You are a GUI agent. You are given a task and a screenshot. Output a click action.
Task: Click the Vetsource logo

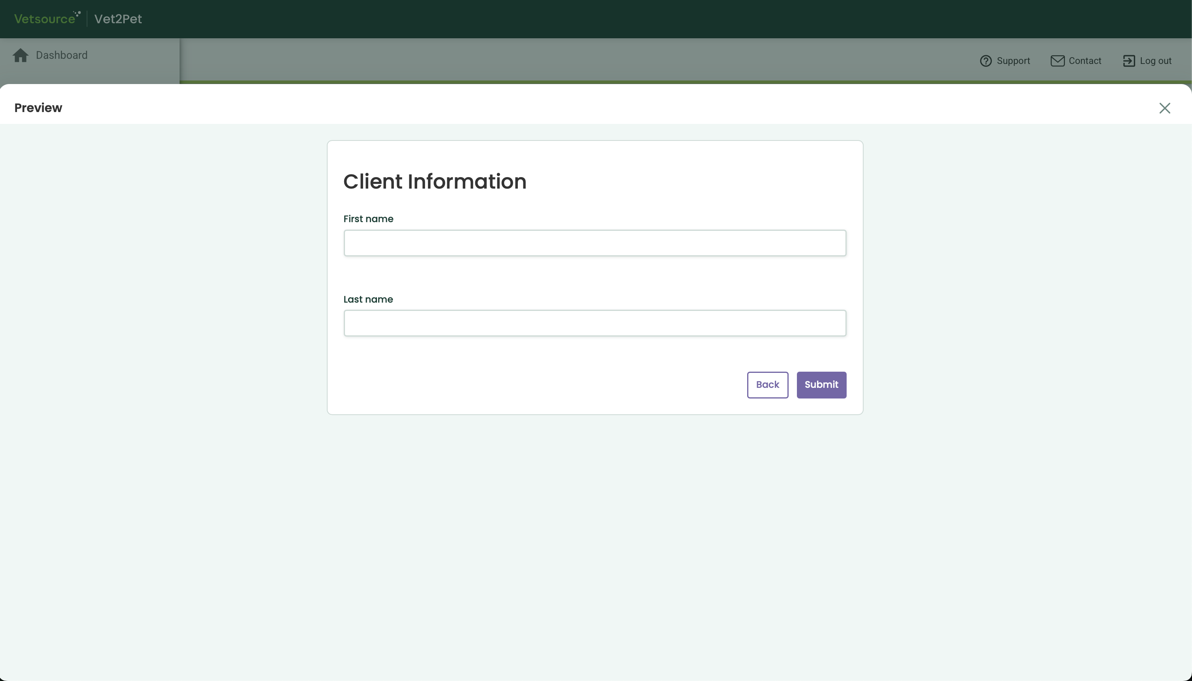coord(47,19)
